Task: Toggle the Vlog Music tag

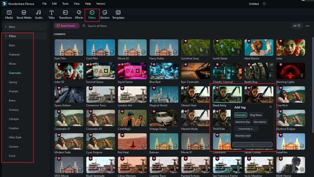Action: 256,115
